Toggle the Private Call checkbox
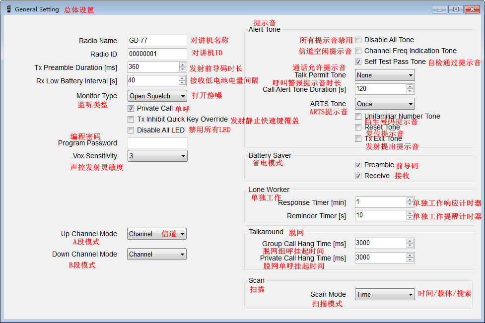This screenshot has height=323, width=485. click(131, 108)
